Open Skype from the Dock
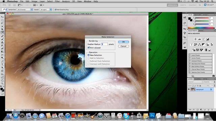Viewport: 216px width, 121px height. 126,116
